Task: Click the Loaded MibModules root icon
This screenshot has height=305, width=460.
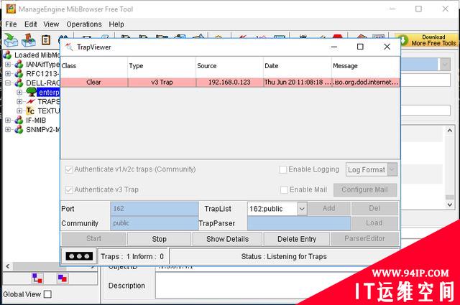Action: click(x=7, y=55)
